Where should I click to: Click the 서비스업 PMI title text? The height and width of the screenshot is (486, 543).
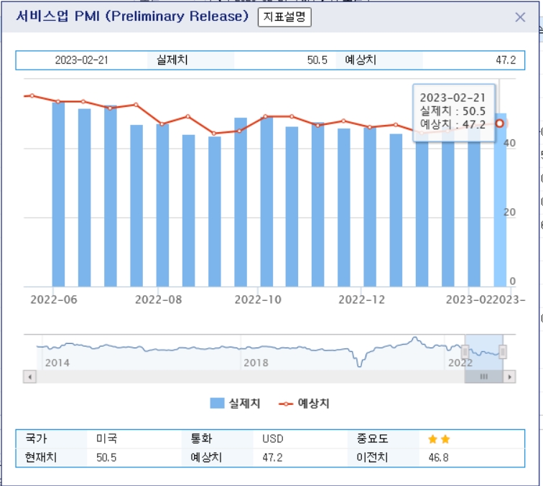coord(132,17)
